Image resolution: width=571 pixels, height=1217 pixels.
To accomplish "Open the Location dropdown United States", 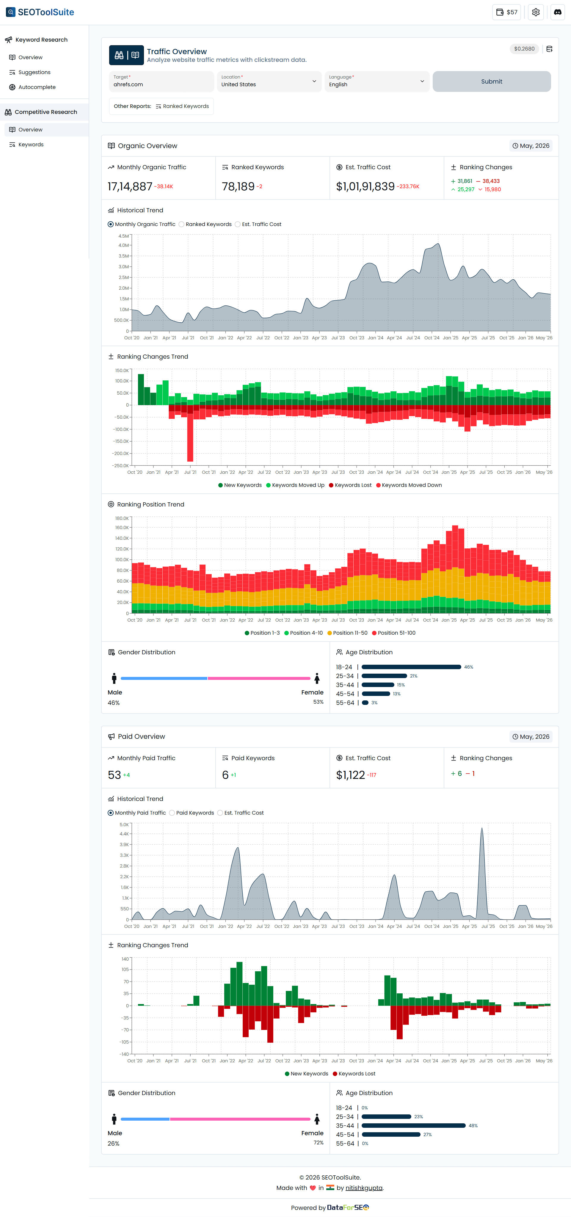I will (x=269, y=82).
